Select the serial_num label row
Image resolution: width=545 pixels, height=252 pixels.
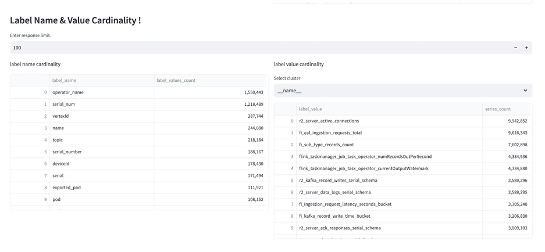point(101,105)
